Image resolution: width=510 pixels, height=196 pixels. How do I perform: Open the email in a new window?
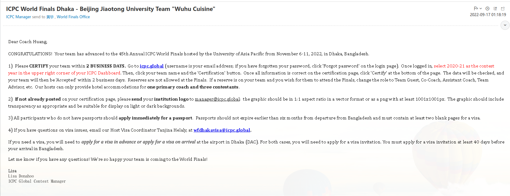[503, 9]
